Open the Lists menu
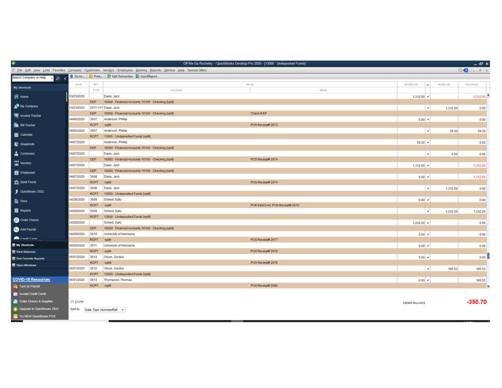Viewport: 502px width, 388px height. (46, 70)
